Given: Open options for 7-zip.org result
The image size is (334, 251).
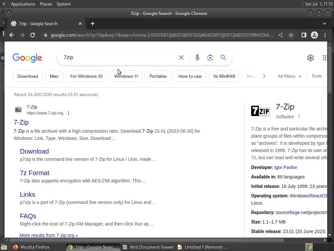Looking at the screenshot, I should point(68,113).
